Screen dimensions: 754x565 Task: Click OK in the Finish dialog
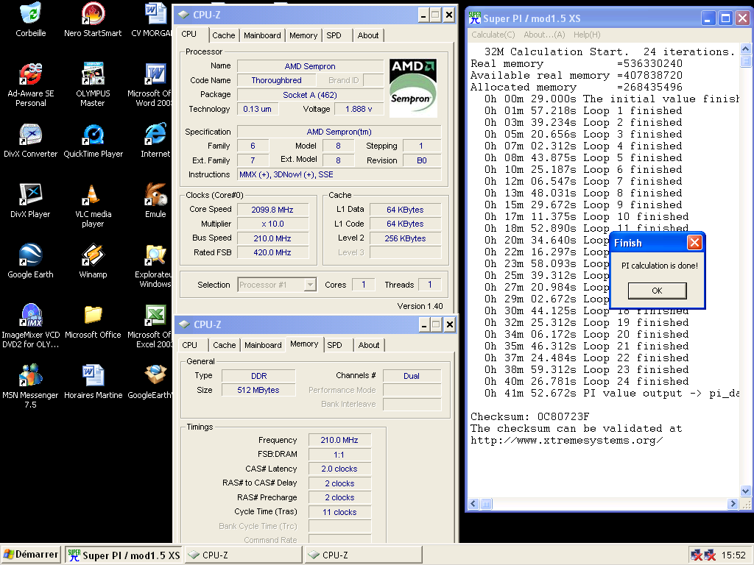tap(657, 291)
